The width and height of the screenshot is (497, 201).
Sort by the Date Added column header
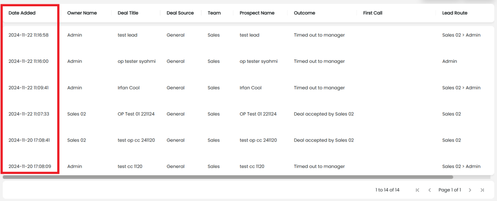coord(22,13)
